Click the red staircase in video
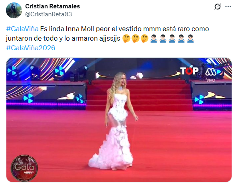Screen dimensions: 238x188 click(139, 95)
